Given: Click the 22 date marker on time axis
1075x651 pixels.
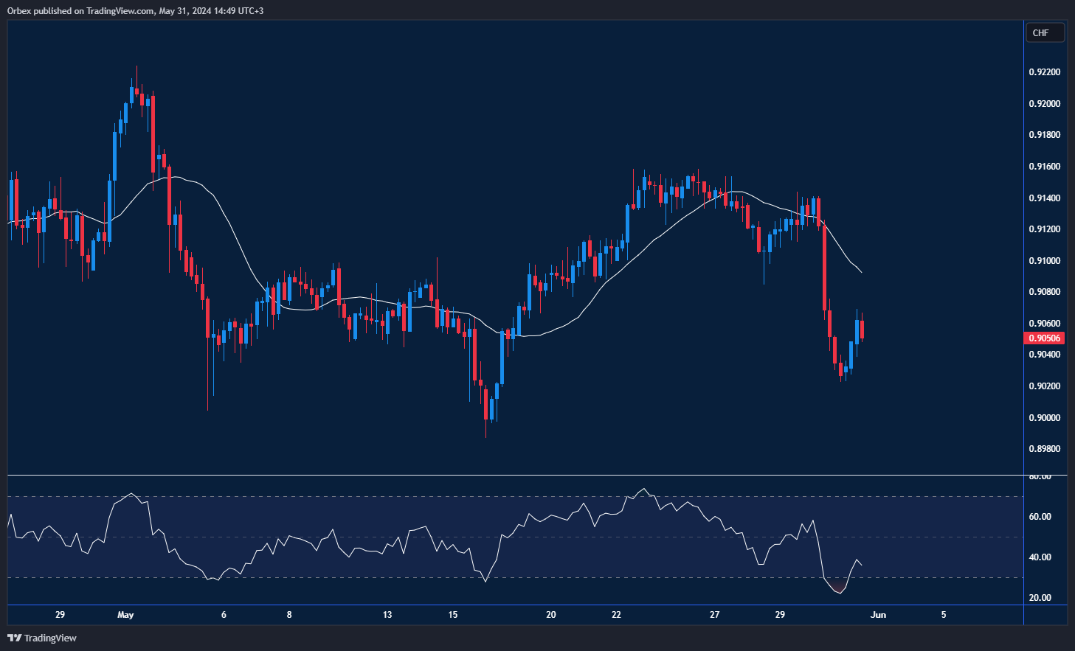Looking at the screenshot, I should point(616,615).
